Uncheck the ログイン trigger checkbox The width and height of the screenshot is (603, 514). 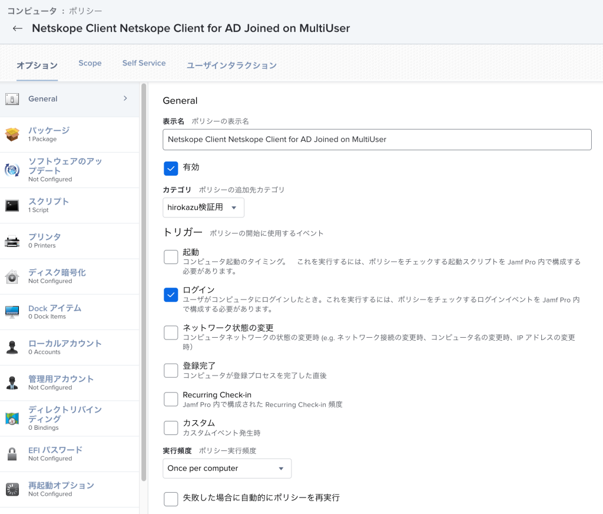pyautogui.click(x=171, y=295)
